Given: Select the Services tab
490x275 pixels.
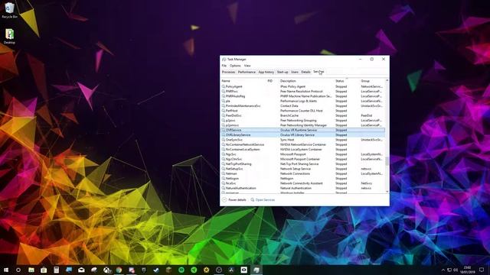Looking at the screenshot, I should click(x=318, y=72).
